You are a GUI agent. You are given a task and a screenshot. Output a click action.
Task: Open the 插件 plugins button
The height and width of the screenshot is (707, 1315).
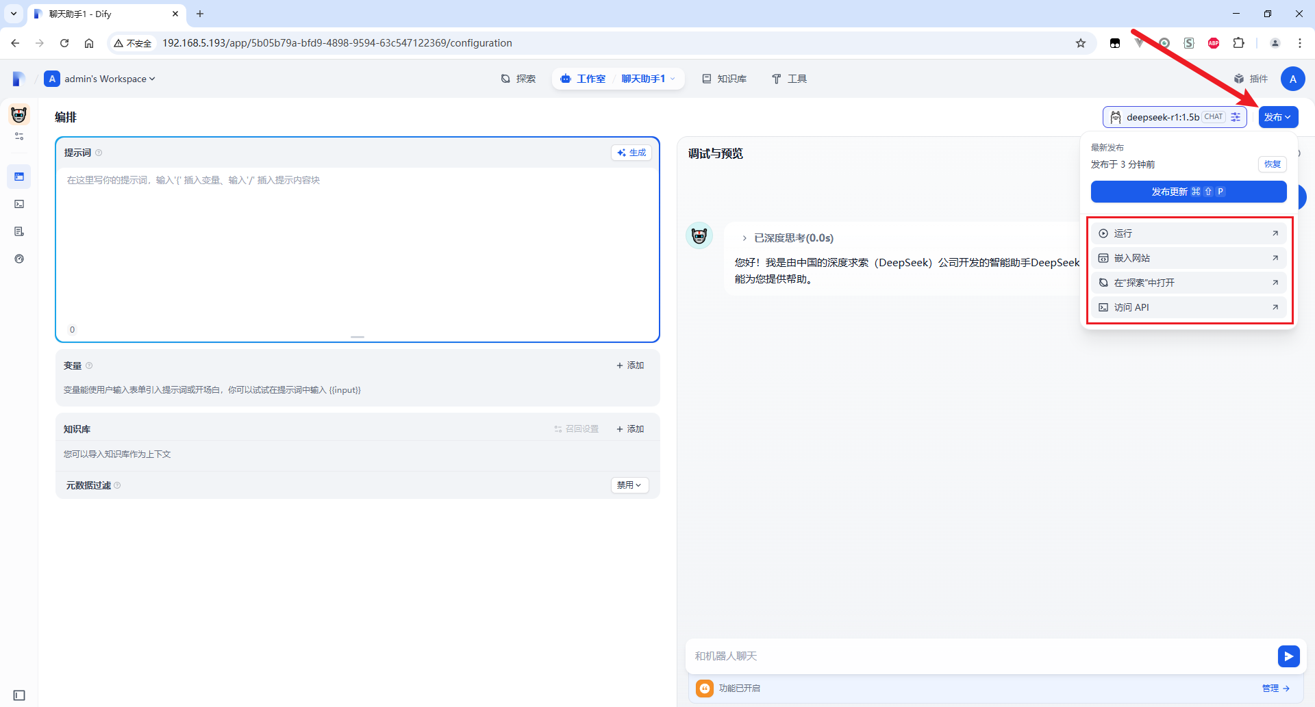click(1251, 79)
